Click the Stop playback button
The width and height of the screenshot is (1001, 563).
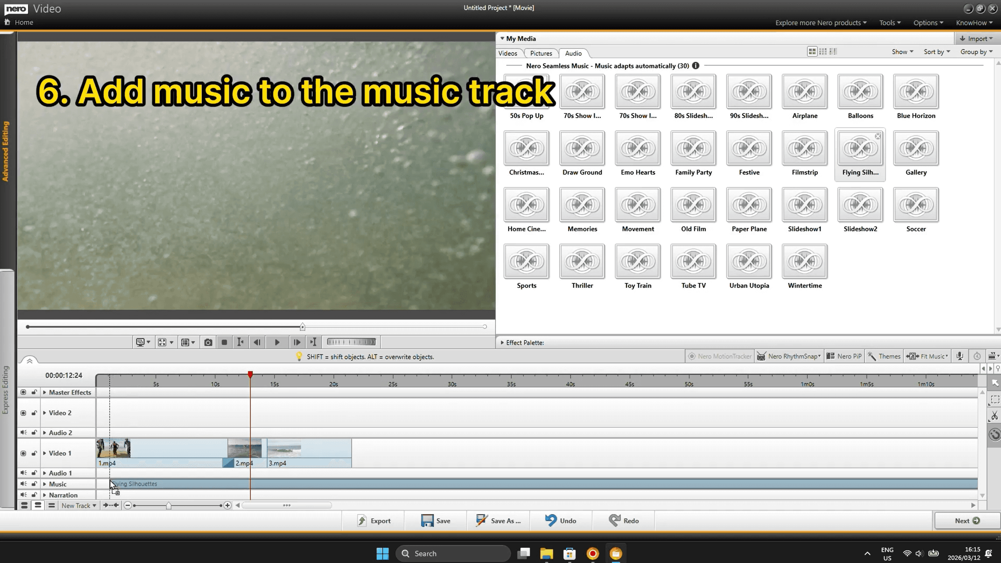click(x=224, y=342)
